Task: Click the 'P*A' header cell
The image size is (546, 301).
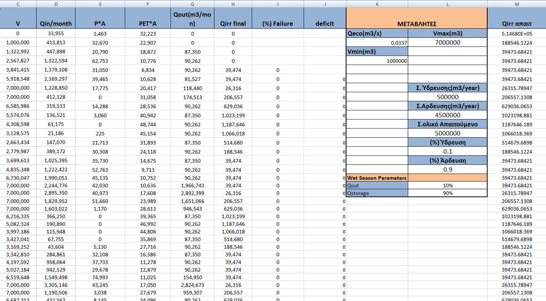Action: 100,18
